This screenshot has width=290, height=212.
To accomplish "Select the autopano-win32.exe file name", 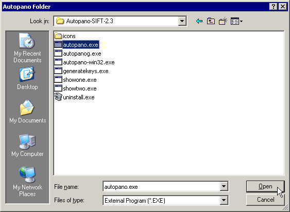I will (x=89, y=62).
